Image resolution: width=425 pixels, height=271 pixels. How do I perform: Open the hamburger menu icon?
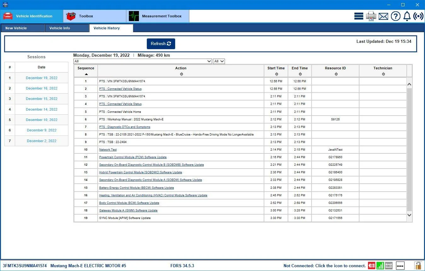tap(359, 16)
